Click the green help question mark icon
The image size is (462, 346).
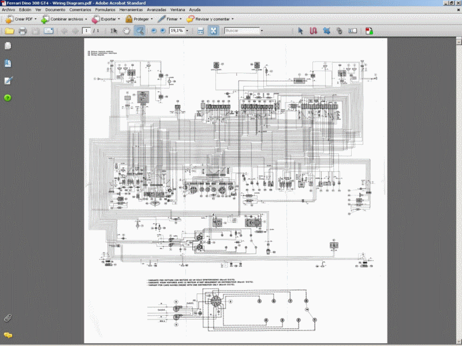pyautogui.click(x=8, y=98)
